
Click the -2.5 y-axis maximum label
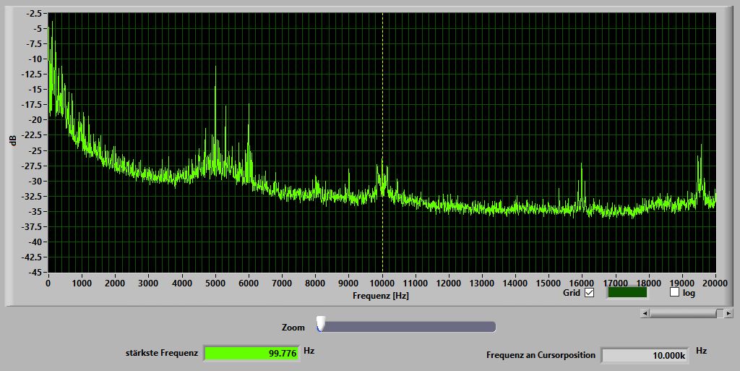click(x=33, y=14)
